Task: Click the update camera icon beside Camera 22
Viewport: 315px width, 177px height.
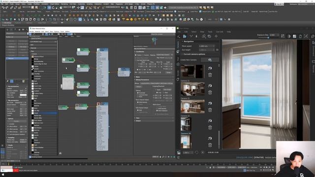Action: point(210,103)
